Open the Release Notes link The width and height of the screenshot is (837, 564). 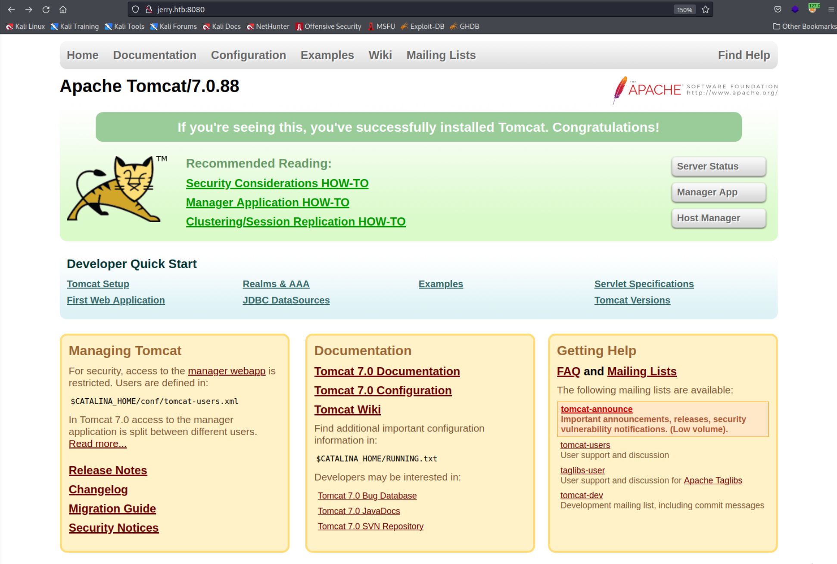(108, 470)
